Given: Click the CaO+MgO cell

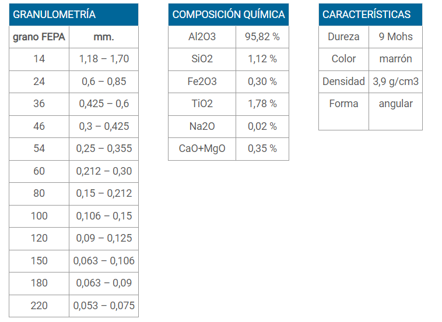Looking at the screenshot, I should (x=202, y=148).
